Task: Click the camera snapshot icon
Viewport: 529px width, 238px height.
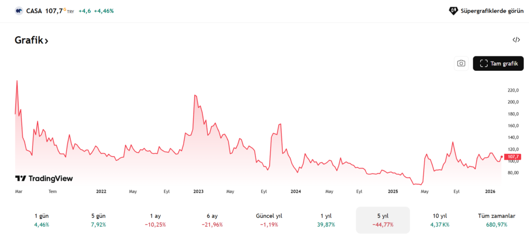Action: coord(461,63)
